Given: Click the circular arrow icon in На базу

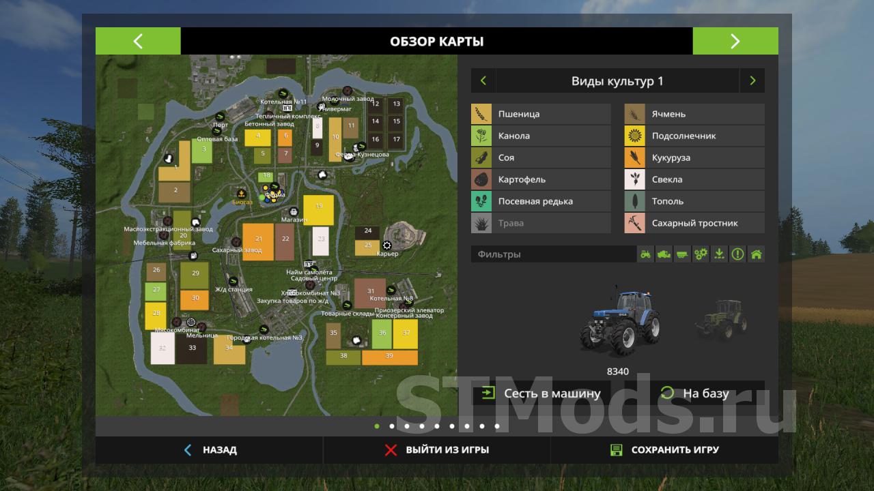Looking at the screenshot, I should click(x=668, y=393).
